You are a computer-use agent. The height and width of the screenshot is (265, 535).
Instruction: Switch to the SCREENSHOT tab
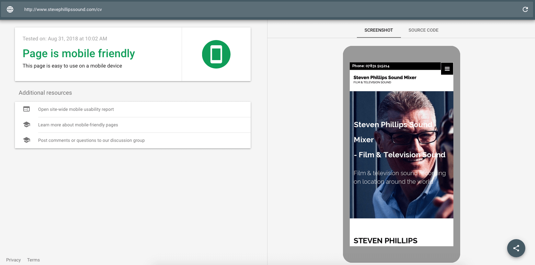pos(379,30)
